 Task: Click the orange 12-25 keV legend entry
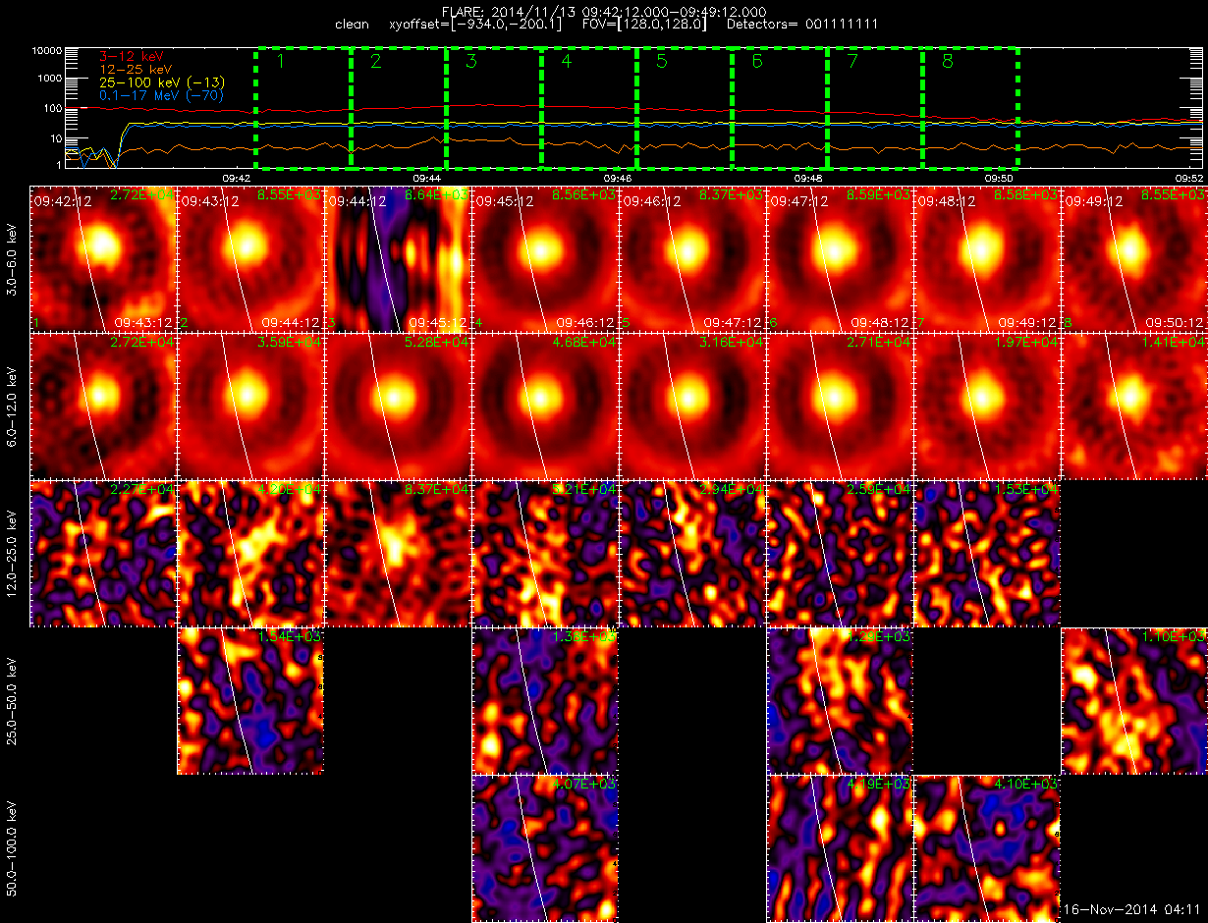[137, 71]
